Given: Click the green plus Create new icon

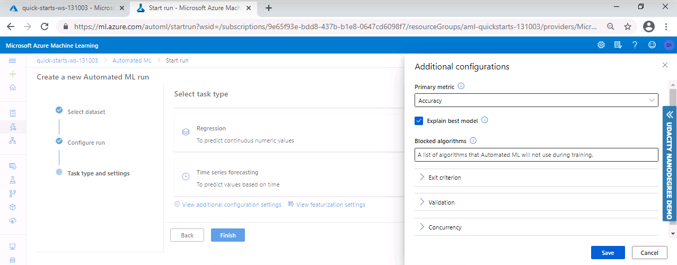Looking at the screenshot, I should (13, 74).
